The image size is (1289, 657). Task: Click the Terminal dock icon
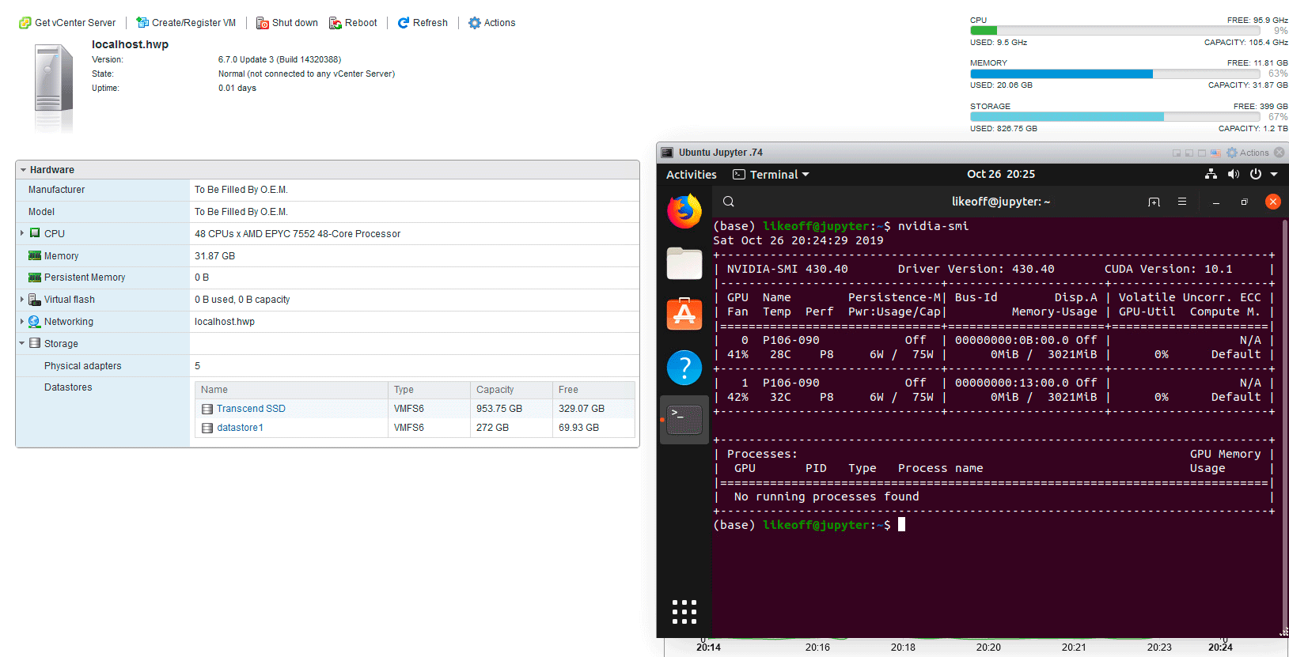click(684, 420)
